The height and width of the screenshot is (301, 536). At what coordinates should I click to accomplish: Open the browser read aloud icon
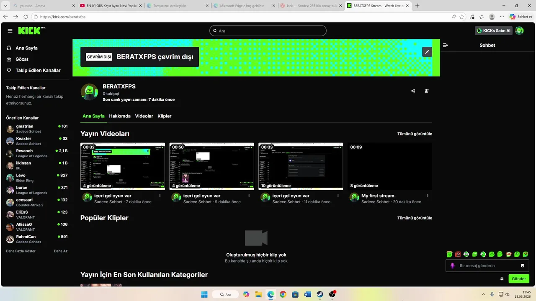click(454, 17)
